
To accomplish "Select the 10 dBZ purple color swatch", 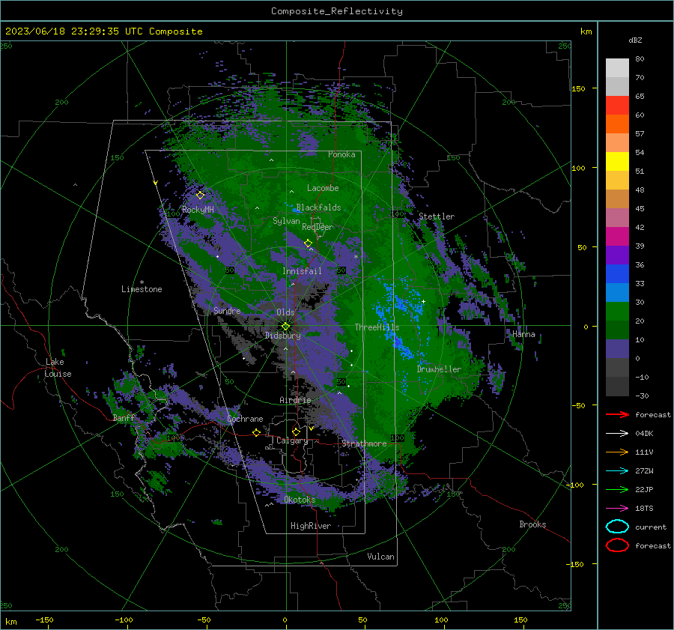I will pyautogui.click(x=617, y=349).
